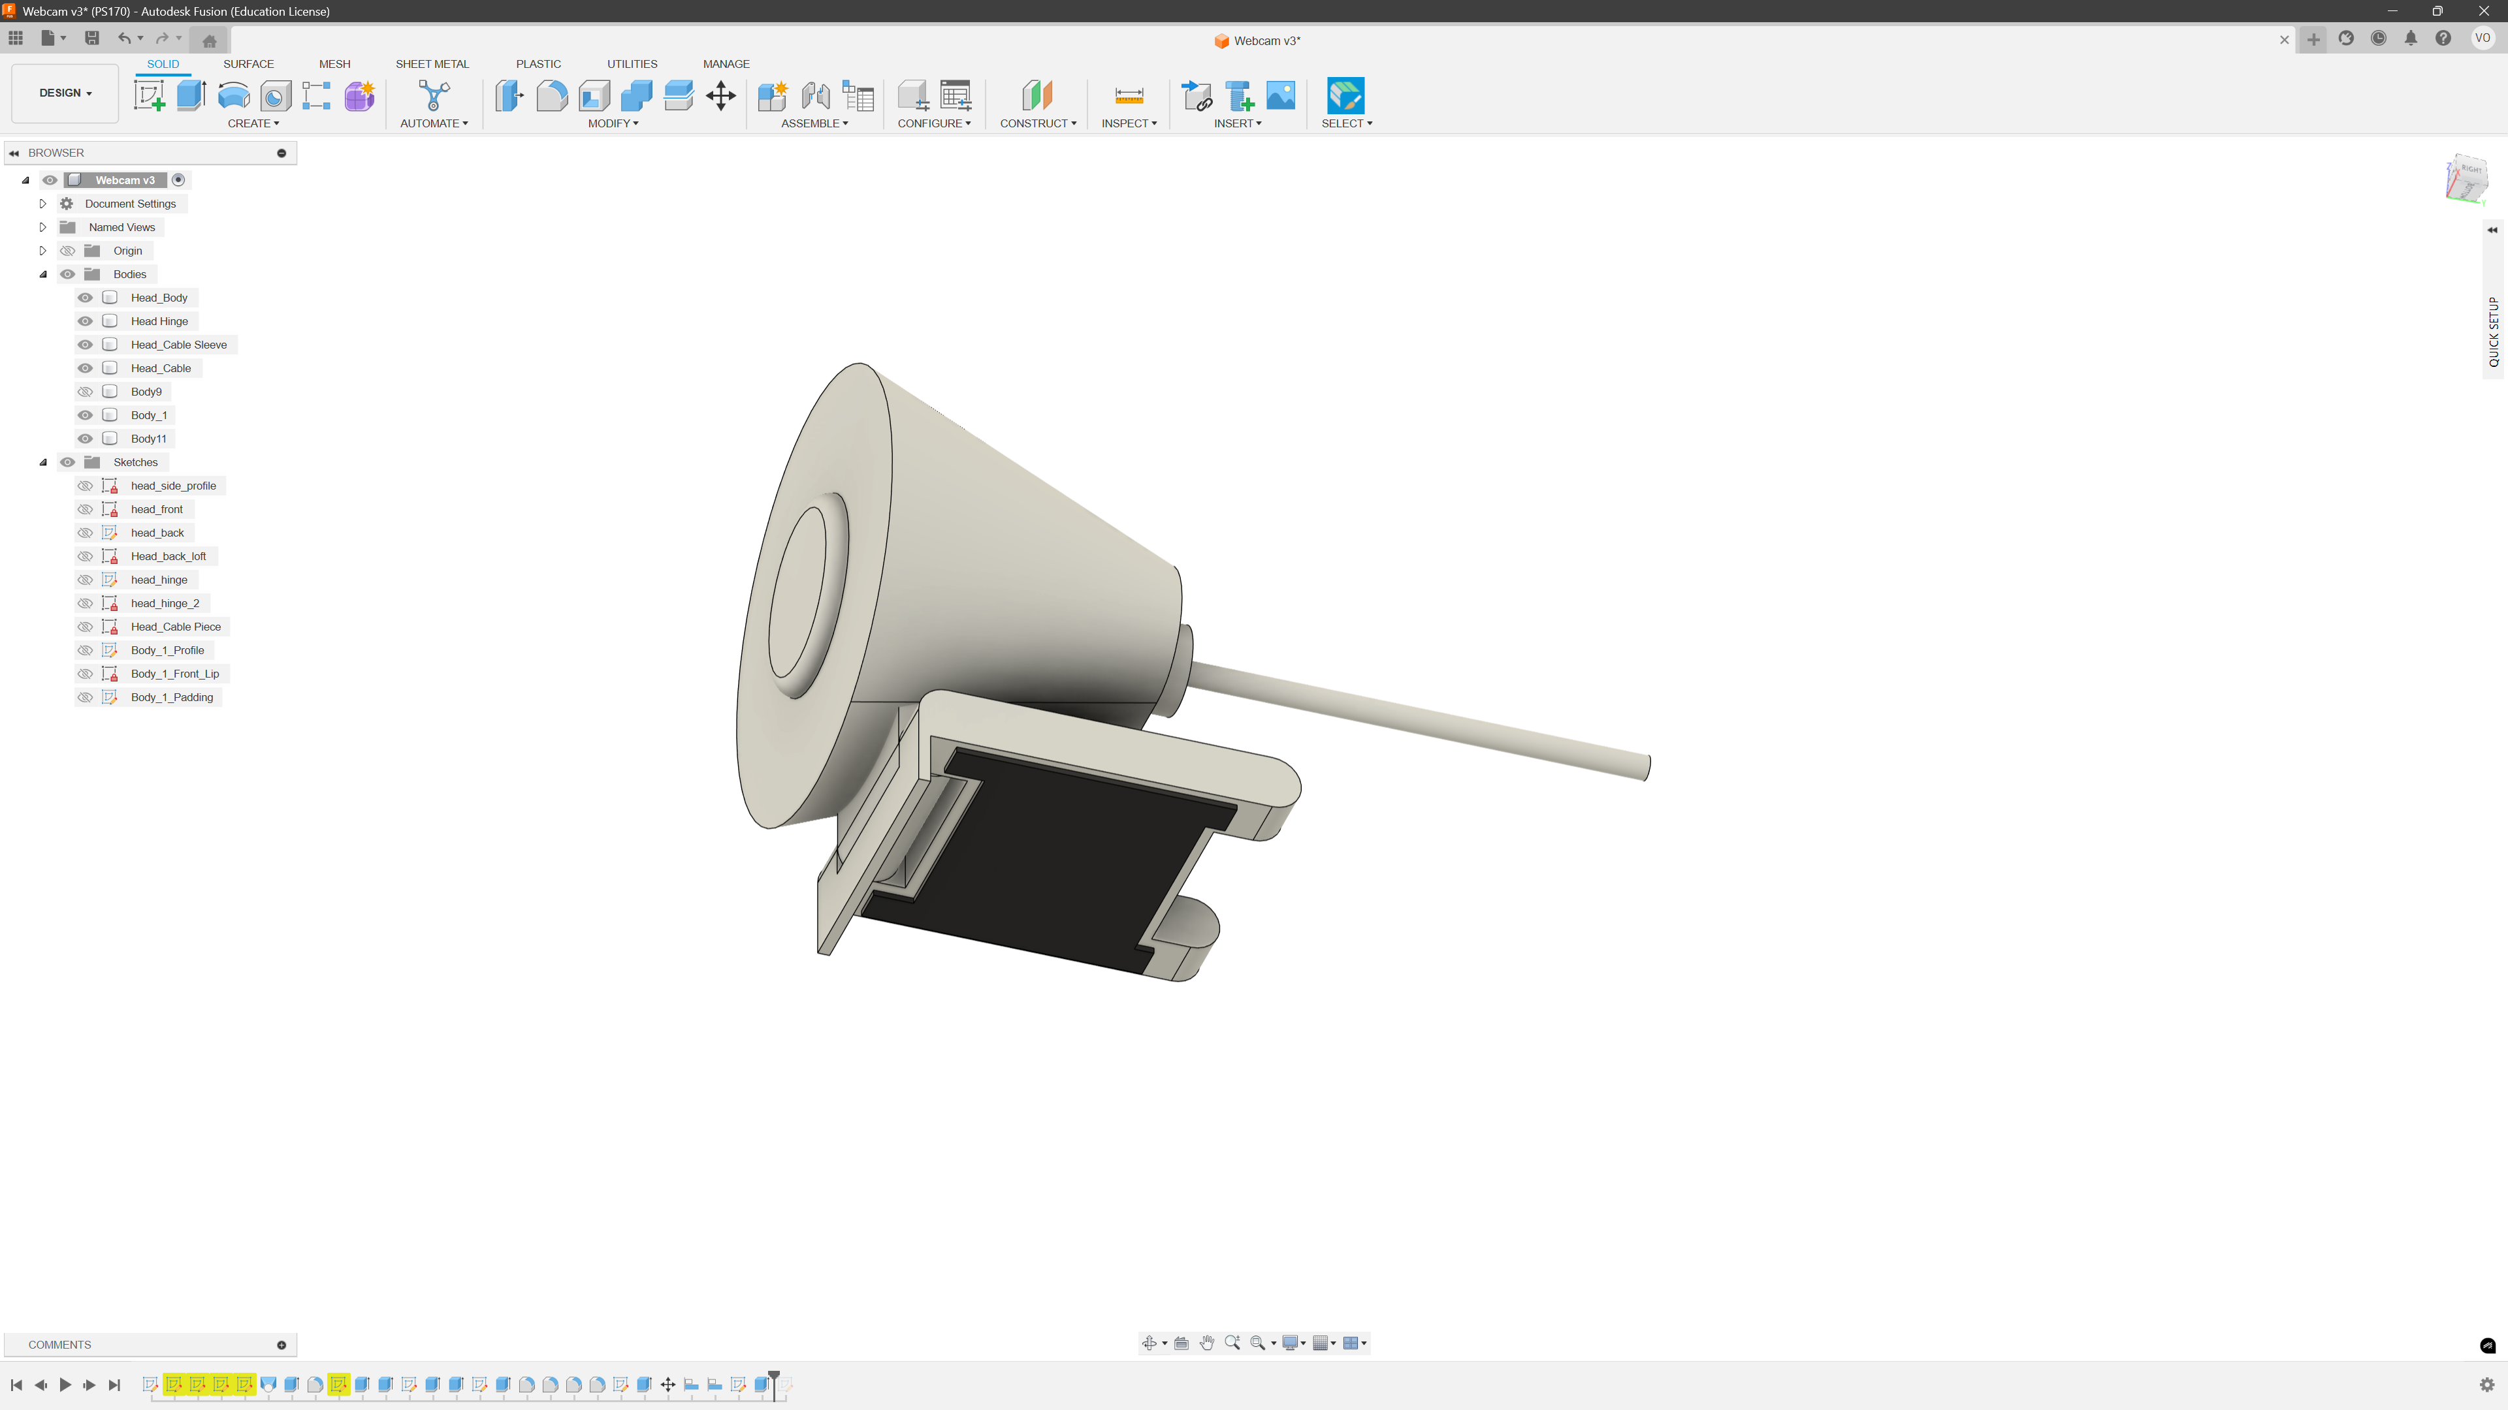The width and height of the screenshot is (2508, 1410).
Task: Click the Measure tool under Inspect
Action: [x=1129, y=95]
